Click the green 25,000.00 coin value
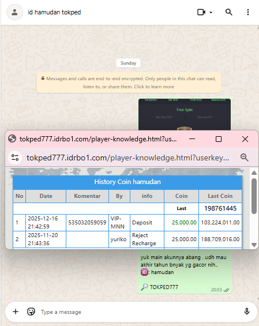Viewport: 259px width, 326px height. coord(184,223)
